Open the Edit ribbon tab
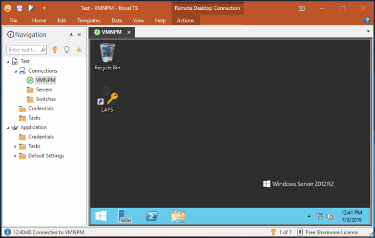375x238 pixels. click(x=62, y=20)
